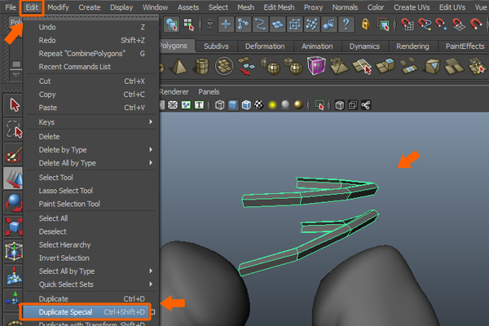Switch to the Dynamics shelf tab
The height and width of the screenshot is (326, 489).
(364, 46)
